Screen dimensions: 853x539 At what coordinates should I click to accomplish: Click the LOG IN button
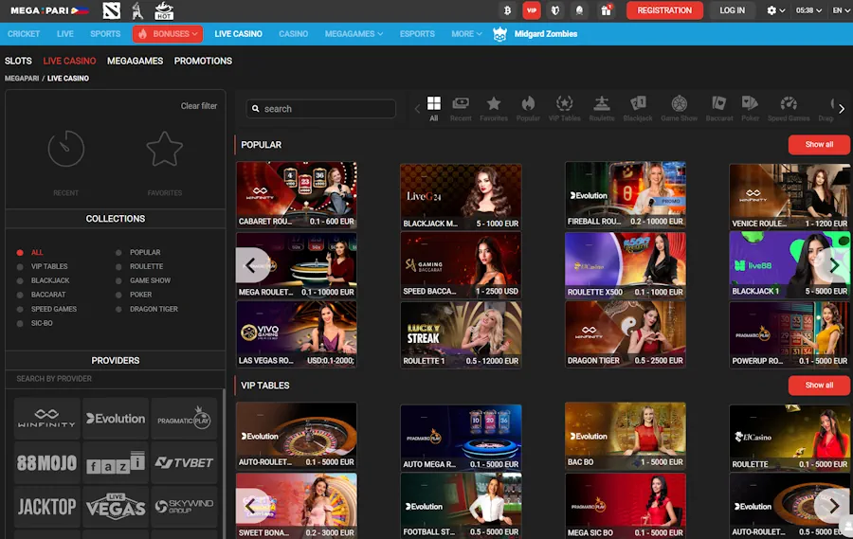coord(732,10)
